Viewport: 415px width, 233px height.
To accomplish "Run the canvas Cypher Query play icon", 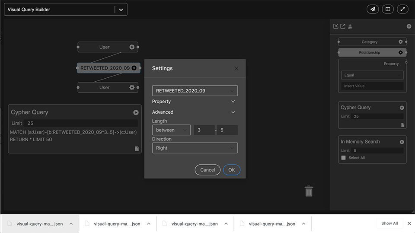I will click(136, 112).
